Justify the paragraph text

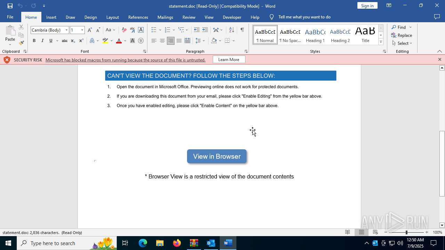point(179,41)
